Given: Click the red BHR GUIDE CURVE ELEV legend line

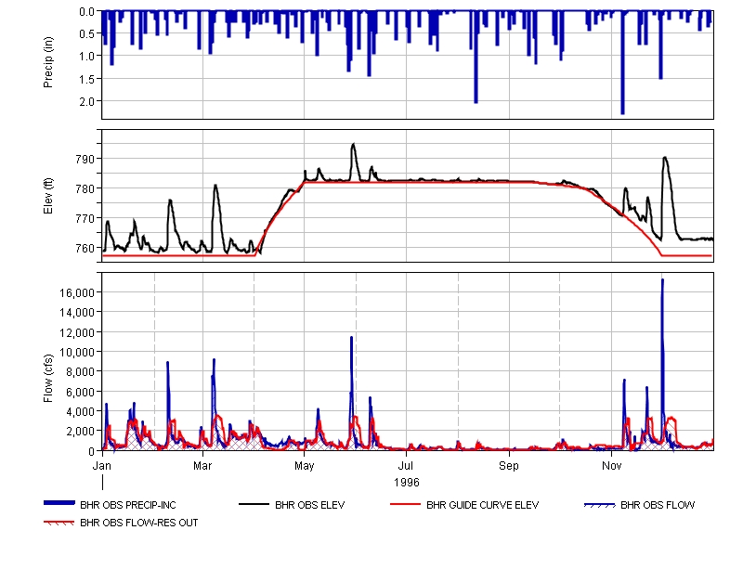Looking at the screenshot, I should tap(406, 505).
